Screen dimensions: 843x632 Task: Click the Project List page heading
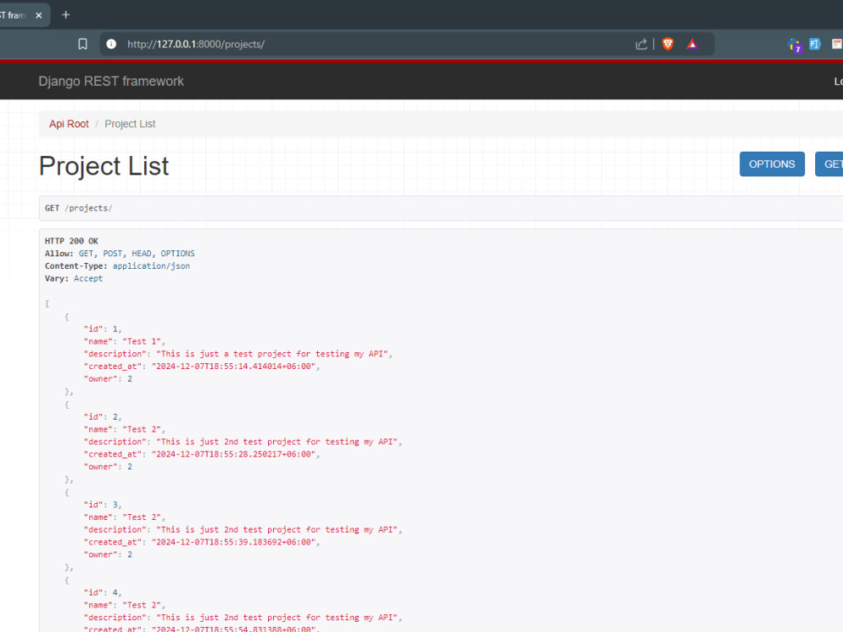(104, 165)
